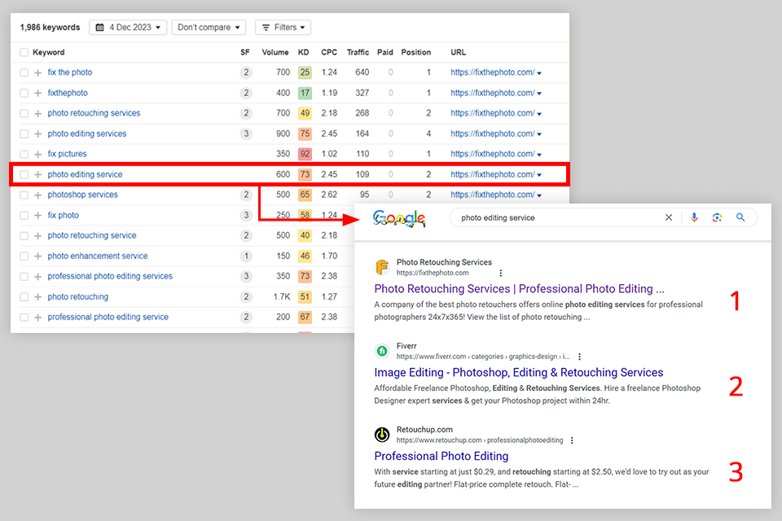782x521 pixels.
Task: Clear the search box with X icon
Action: coord(669,217)
